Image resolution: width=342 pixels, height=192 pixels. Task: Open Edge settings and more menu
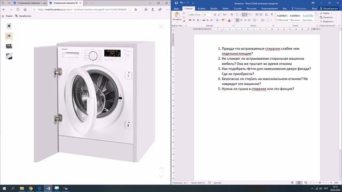tap(167, 10)
